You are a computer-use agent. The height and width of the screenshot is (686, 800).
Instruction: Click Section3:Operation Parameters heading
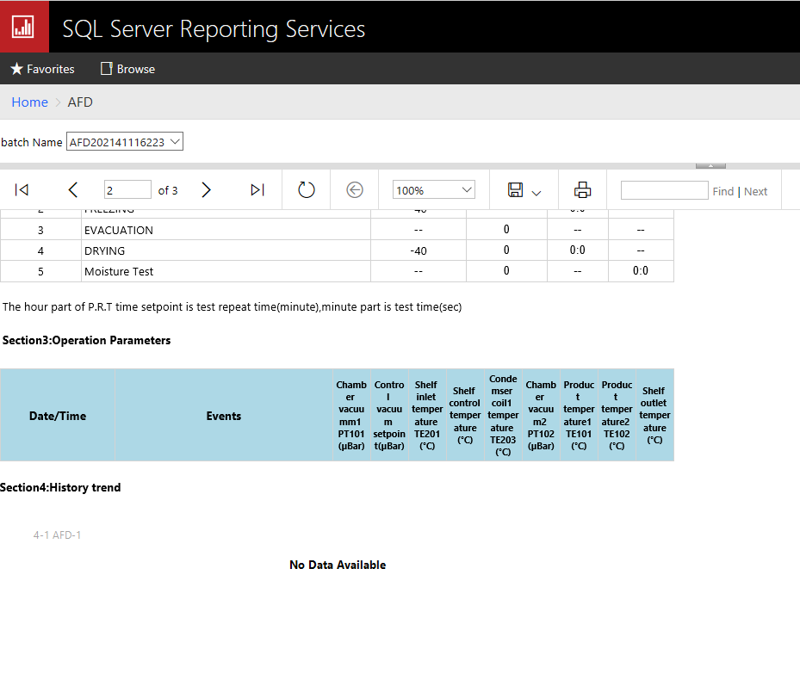point(86,340)
